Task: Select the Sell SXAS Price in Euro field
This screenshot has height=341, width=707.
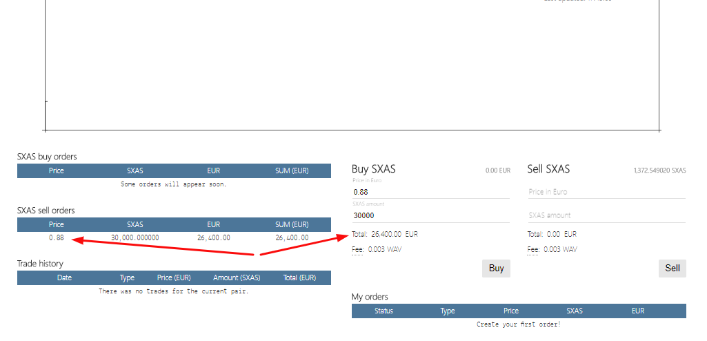Action: coord(606,192)
